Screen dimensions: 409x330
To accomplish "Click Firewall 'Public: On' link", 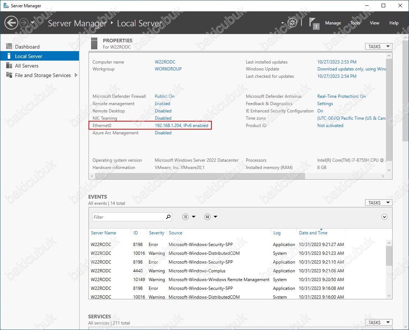I will [164, 96].
